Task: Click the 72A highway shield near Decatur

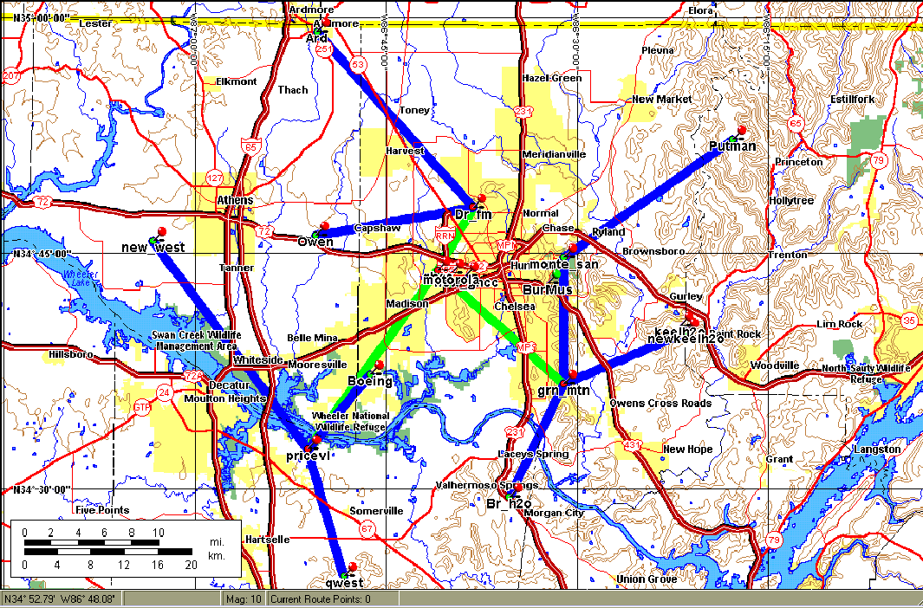Action: click(x=192, y=377)
